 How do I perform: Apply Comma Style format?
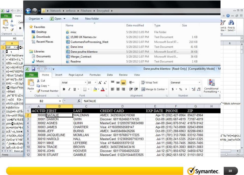pyautogui.click(x=186, y=89)
